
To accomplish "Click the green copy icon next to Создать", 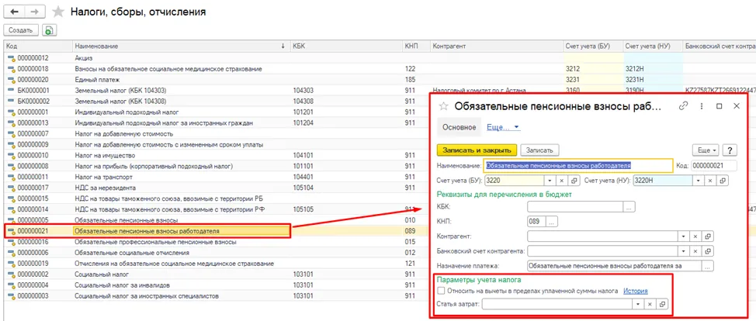I will pyautogui.click(x=49, y=30).
